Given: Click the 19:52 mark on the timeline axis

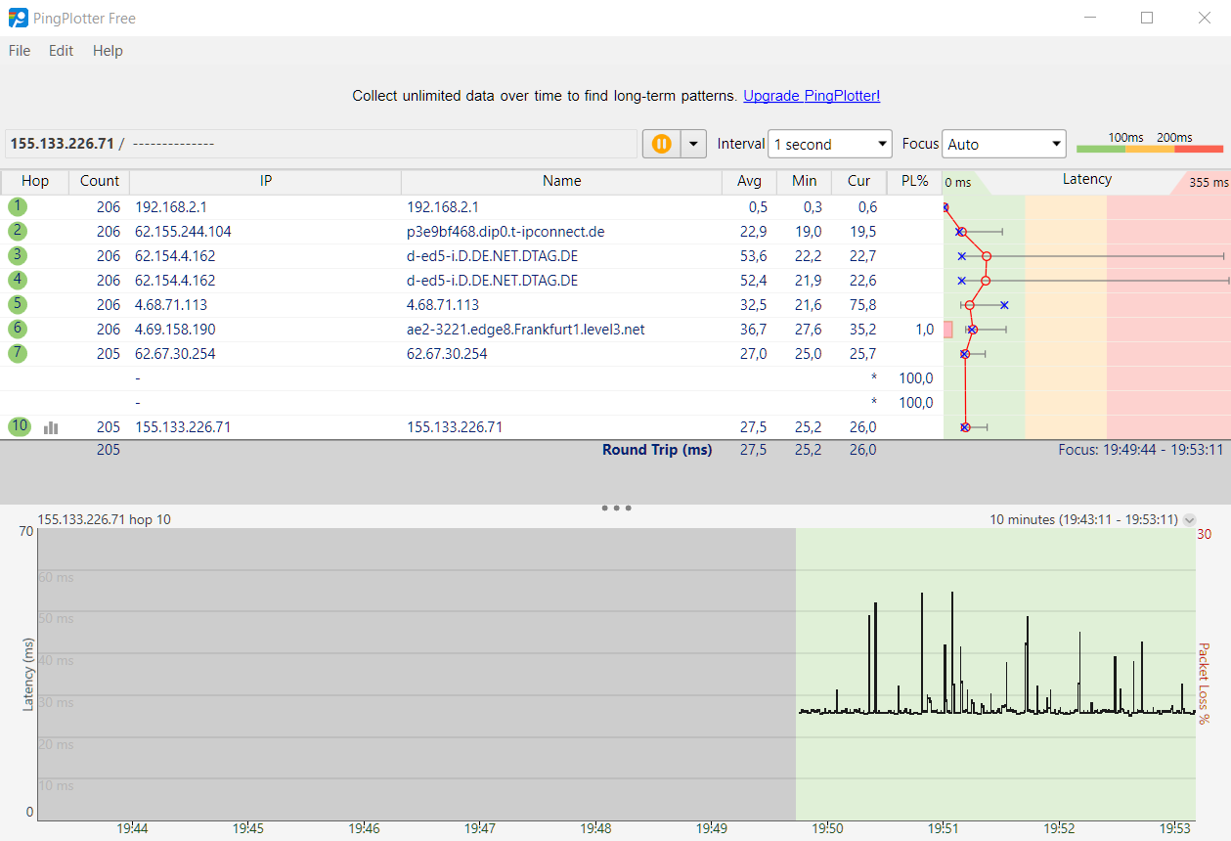Looking at the screenshot, I should [1059, 828].
